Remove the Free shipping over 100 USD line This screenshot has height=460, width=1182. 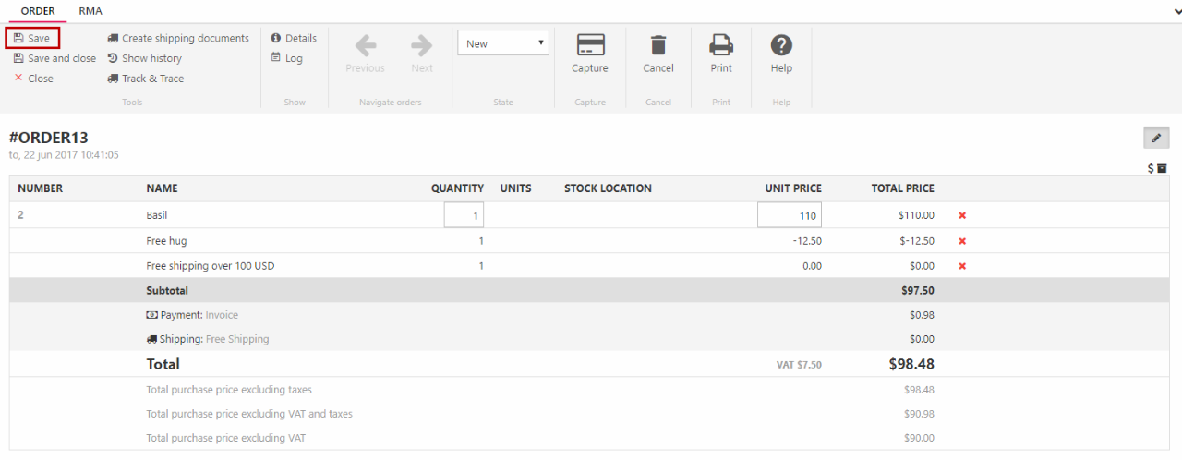click(x=962, y=266)
